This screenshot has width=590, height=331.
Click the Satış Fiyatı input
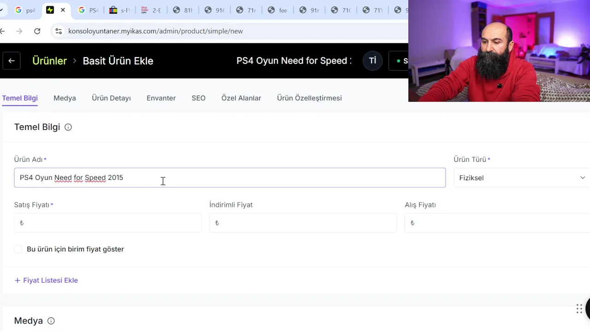[x=107, y=223]
